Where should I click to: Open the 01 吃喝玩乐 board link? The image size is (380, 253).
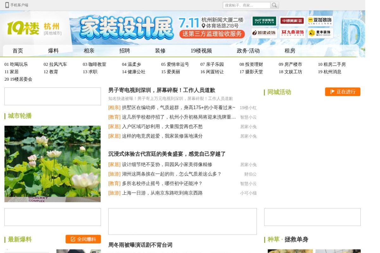pos(16,65)
